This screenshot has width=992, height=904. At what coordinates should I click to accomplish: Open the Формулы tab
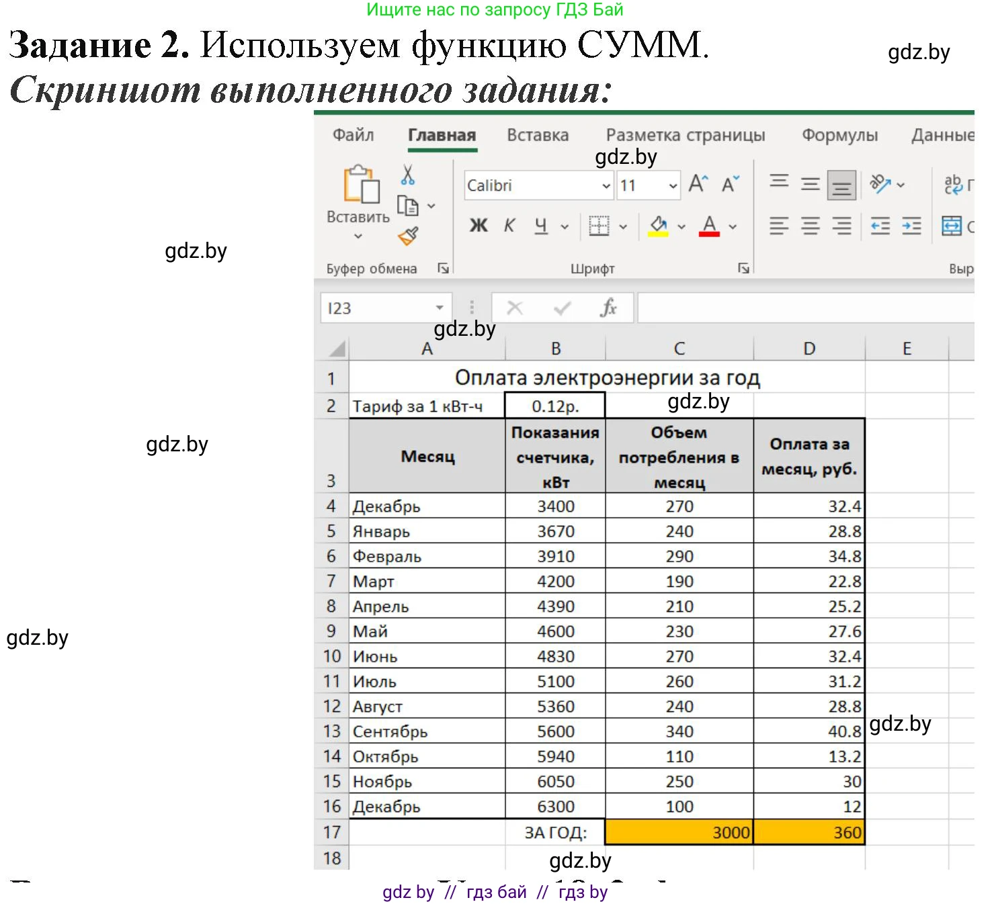(840, 135)
